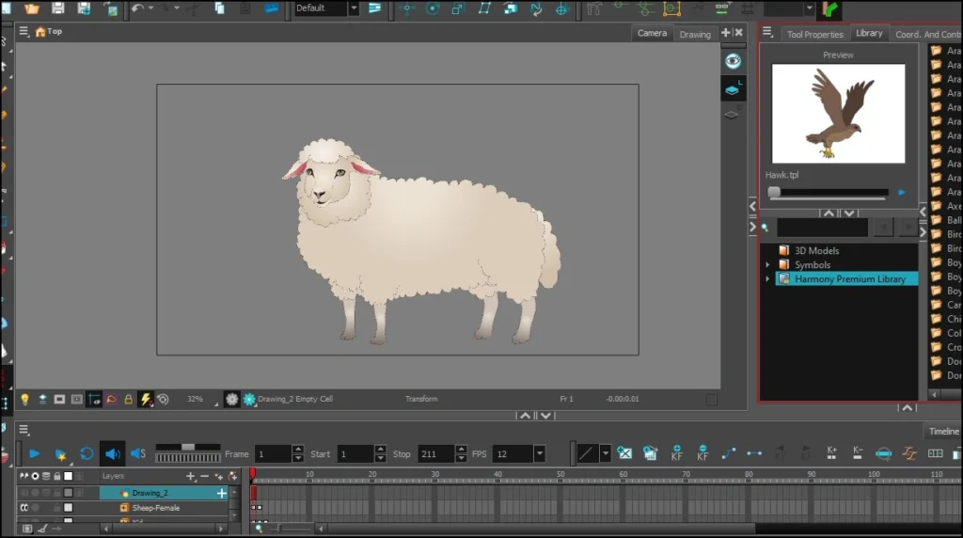Click the OpenGL view mode gear icon
The image size is (963, 538).
[231, 399]
